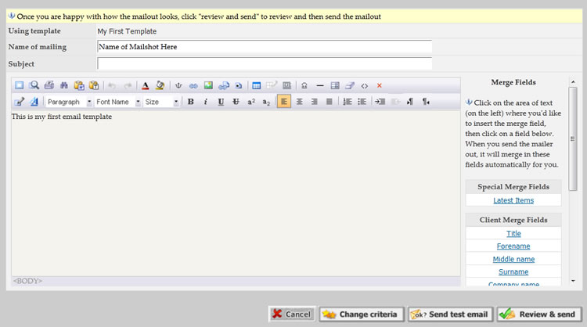Click the Print icon in editor toolbar
Viewport: 587px width, 327px height.
pos(49,85)
